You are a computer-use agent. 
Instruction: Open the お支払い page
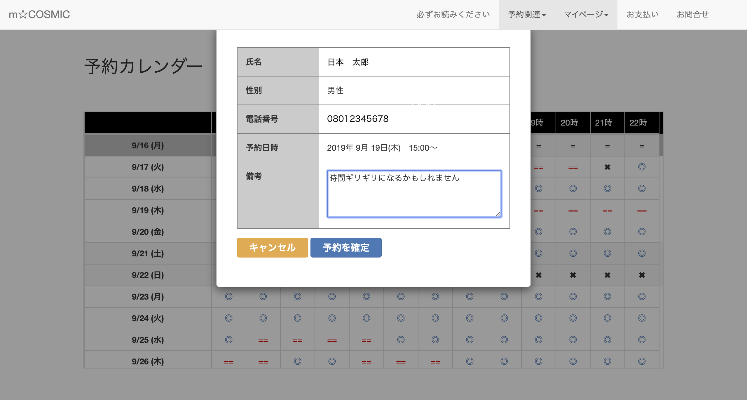[643, 15]
